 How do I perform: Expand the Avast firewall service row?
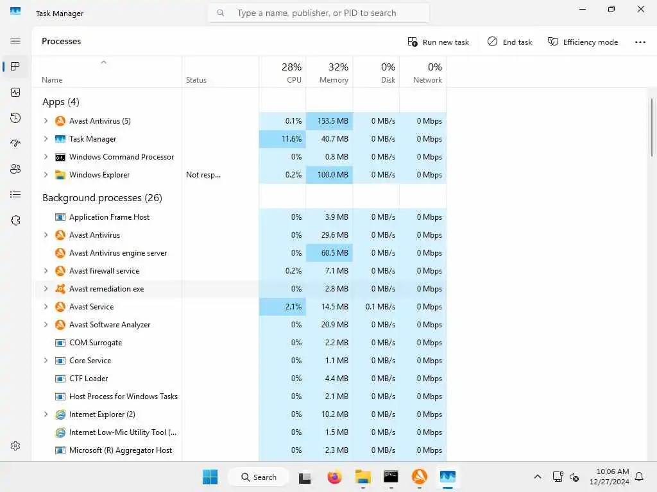click(46, 271)
